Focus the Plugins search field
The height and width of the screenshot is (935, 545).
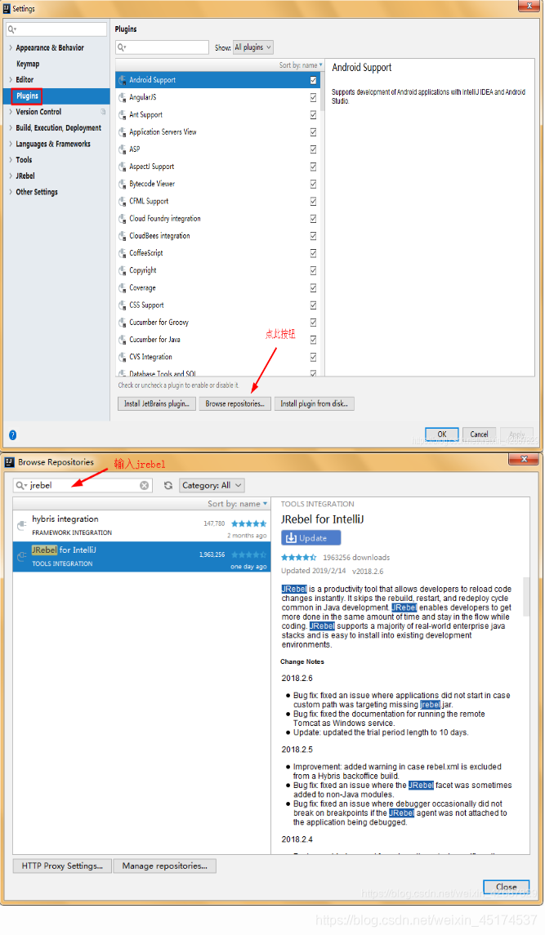pyautogui.click(x=163, y=47)
